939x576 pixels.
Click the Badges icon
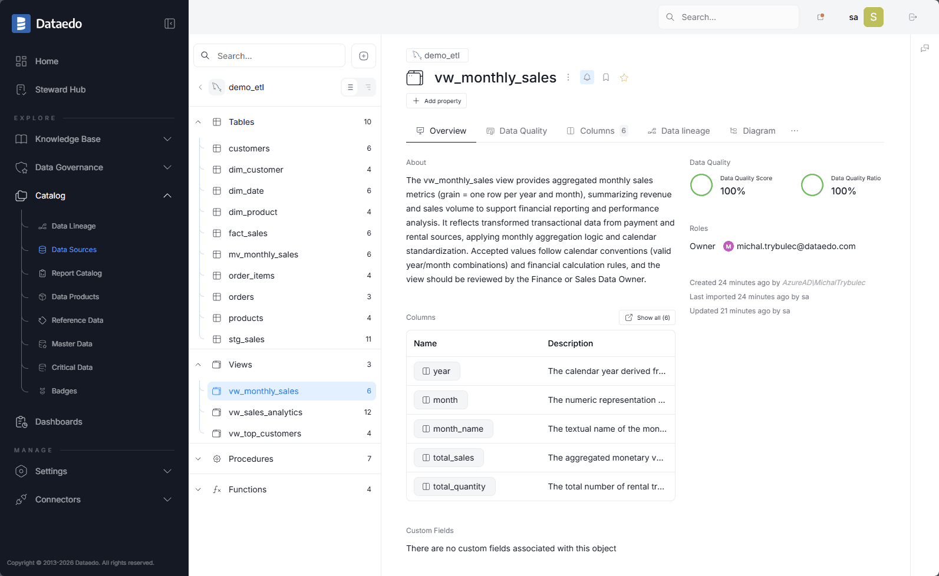tap(42, 391)
